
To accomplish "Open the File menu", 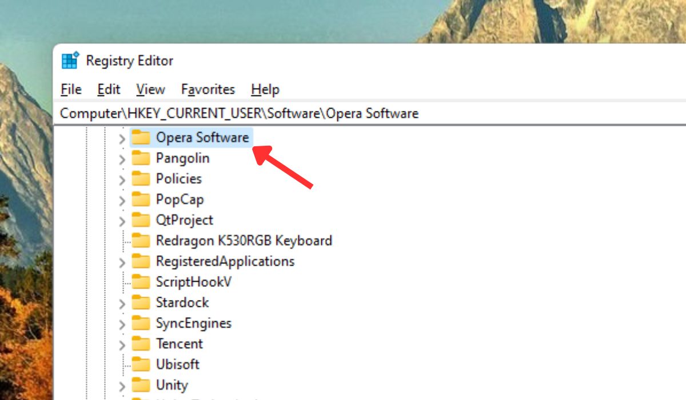I will (x=70, y=89).
